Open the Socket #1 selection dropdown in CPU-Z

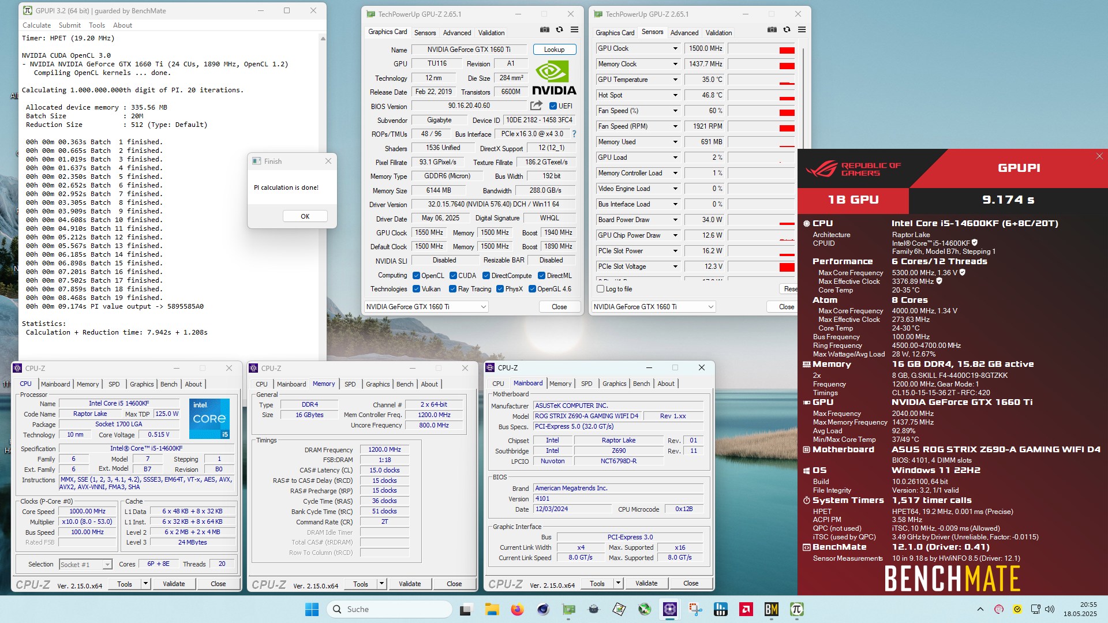[85, 565]
